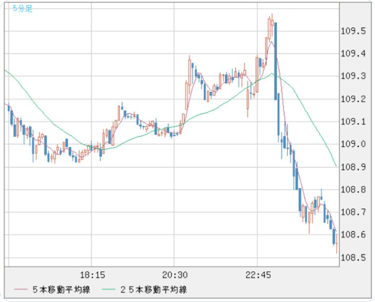Screen dimensions: 375x302
Task: Click the 109.2 price axis label
Action: coord(354,99)
